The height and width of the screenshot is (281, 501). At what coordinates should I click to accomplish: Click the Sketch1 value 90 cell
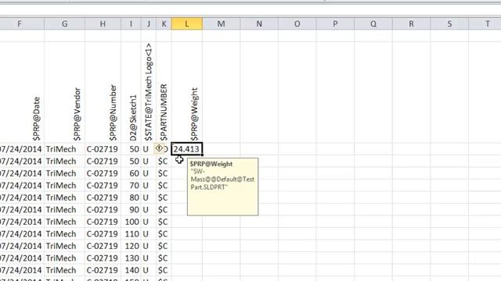tap(131, 210)
